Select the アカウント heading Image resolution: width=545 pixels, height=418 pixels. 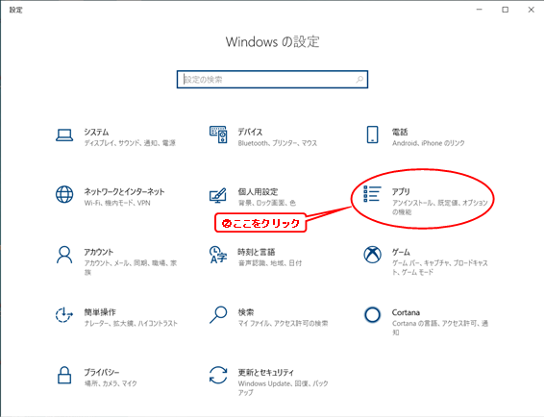click(x=98, y=252)
